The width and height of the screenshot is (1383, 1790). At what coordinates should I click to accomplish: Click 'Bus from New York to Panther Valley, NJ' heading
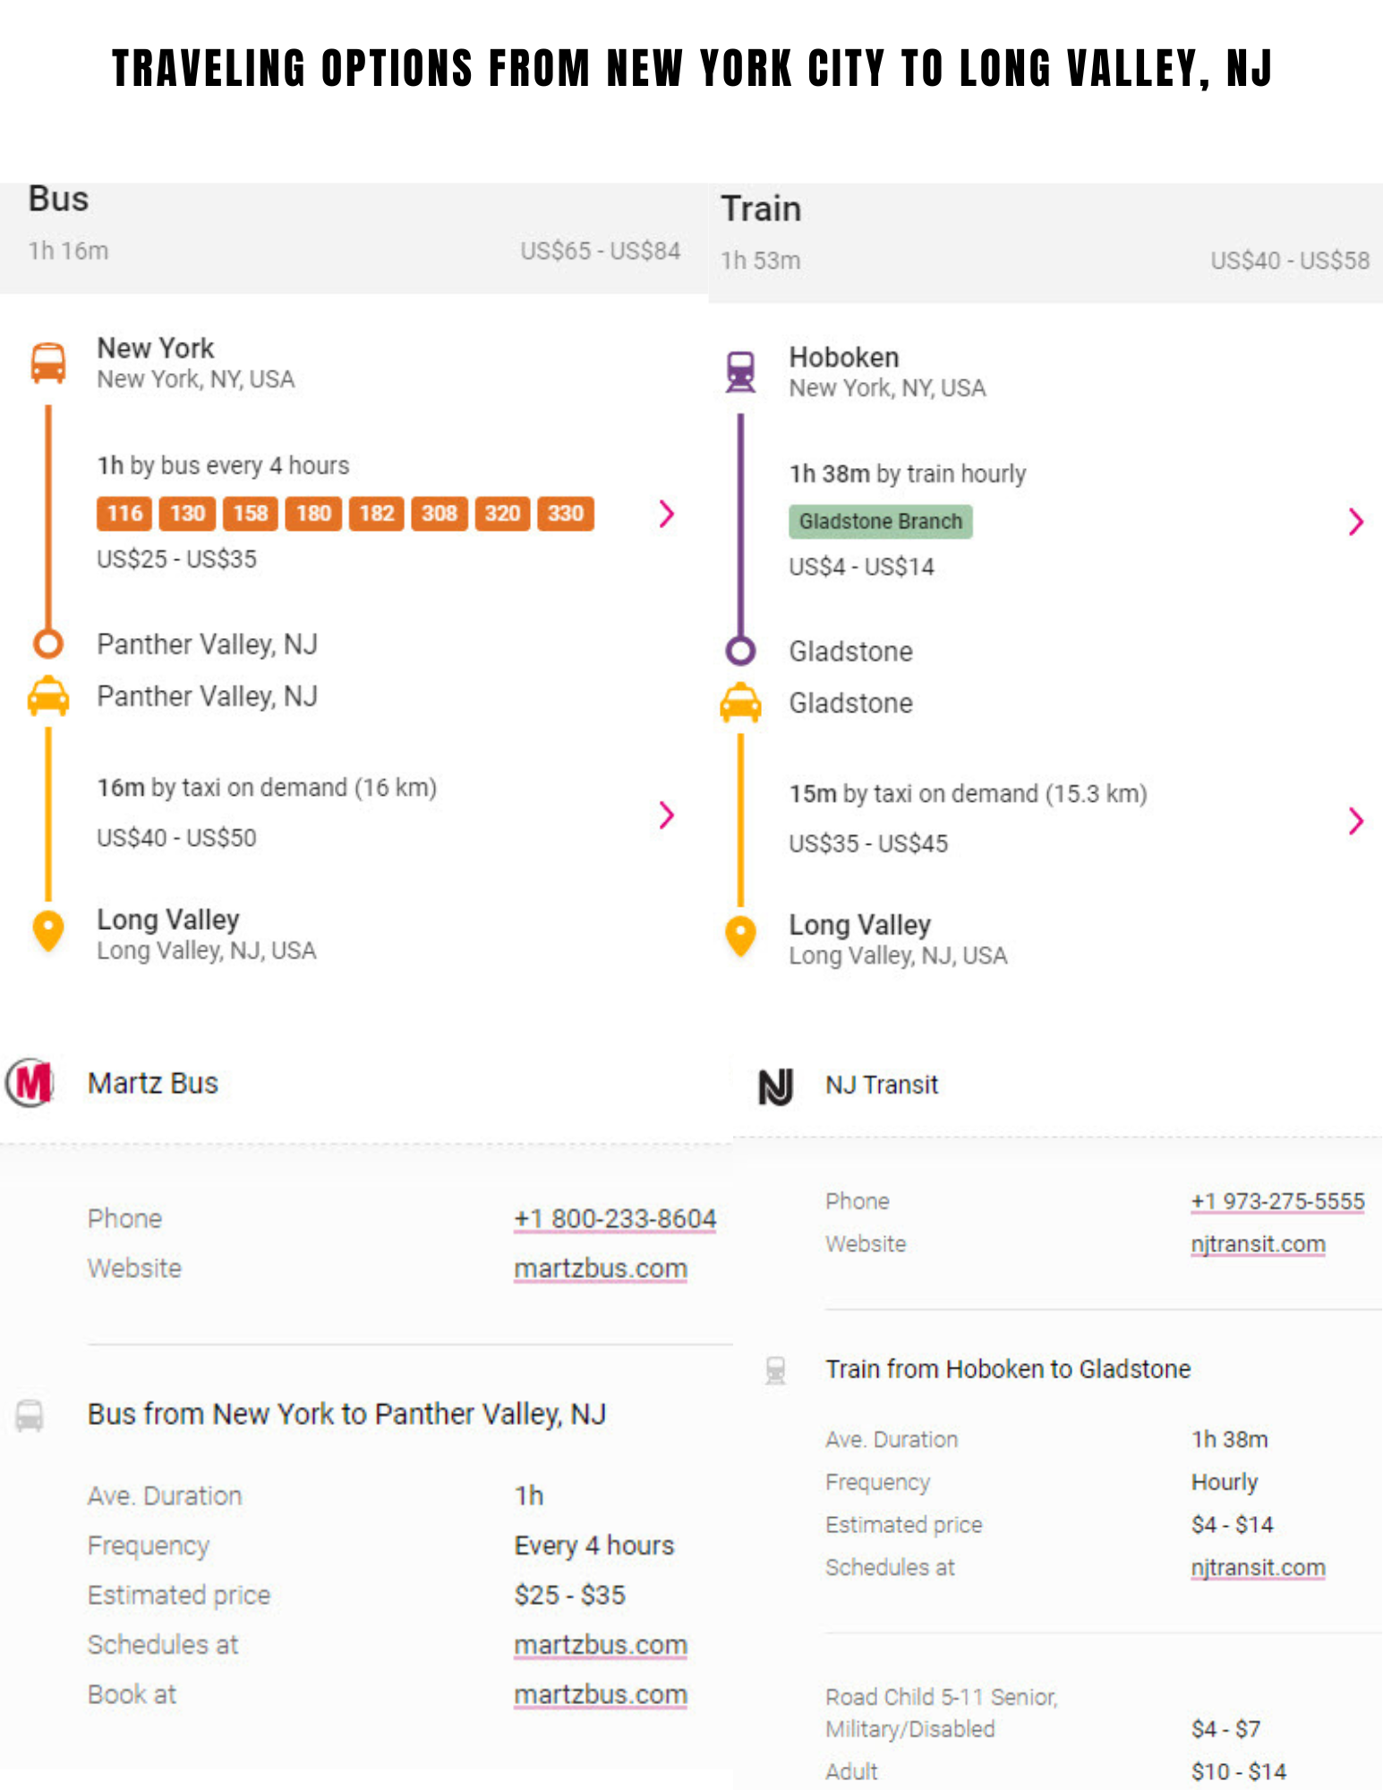pyautogui.click(x=346, y=1414)
